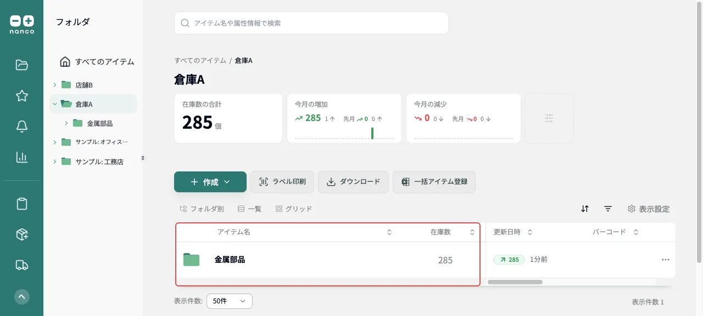Screen dimensions: 703x316
Task: Click ラベル印刷 button
Action: click(x=282, y=182)
